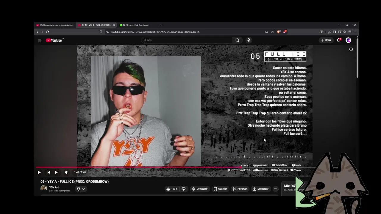The image size is (381, 214).
Task: Focus the Buscar search field
Action: click(x=187, y=40)
